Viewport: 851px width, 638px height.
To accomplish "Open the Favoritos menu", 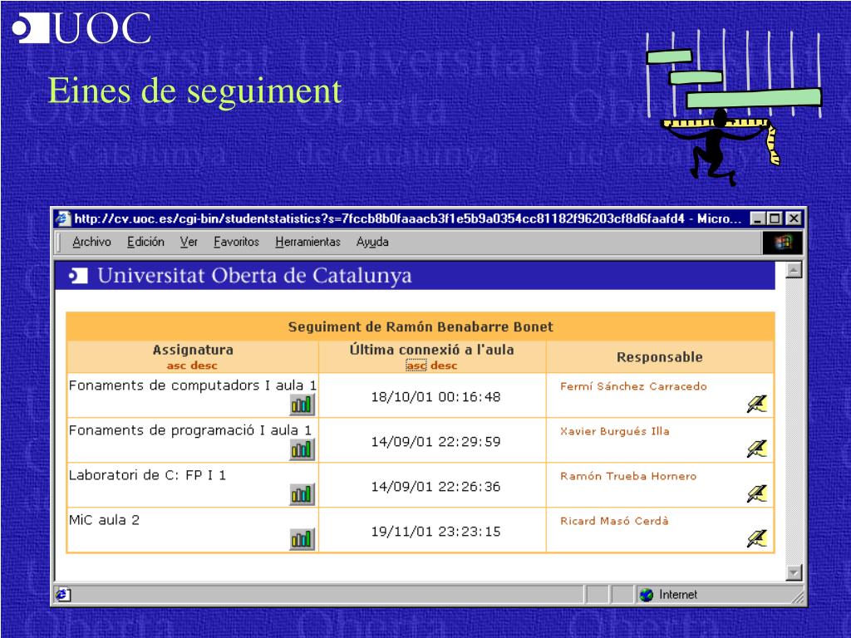I will click(236, 242).
